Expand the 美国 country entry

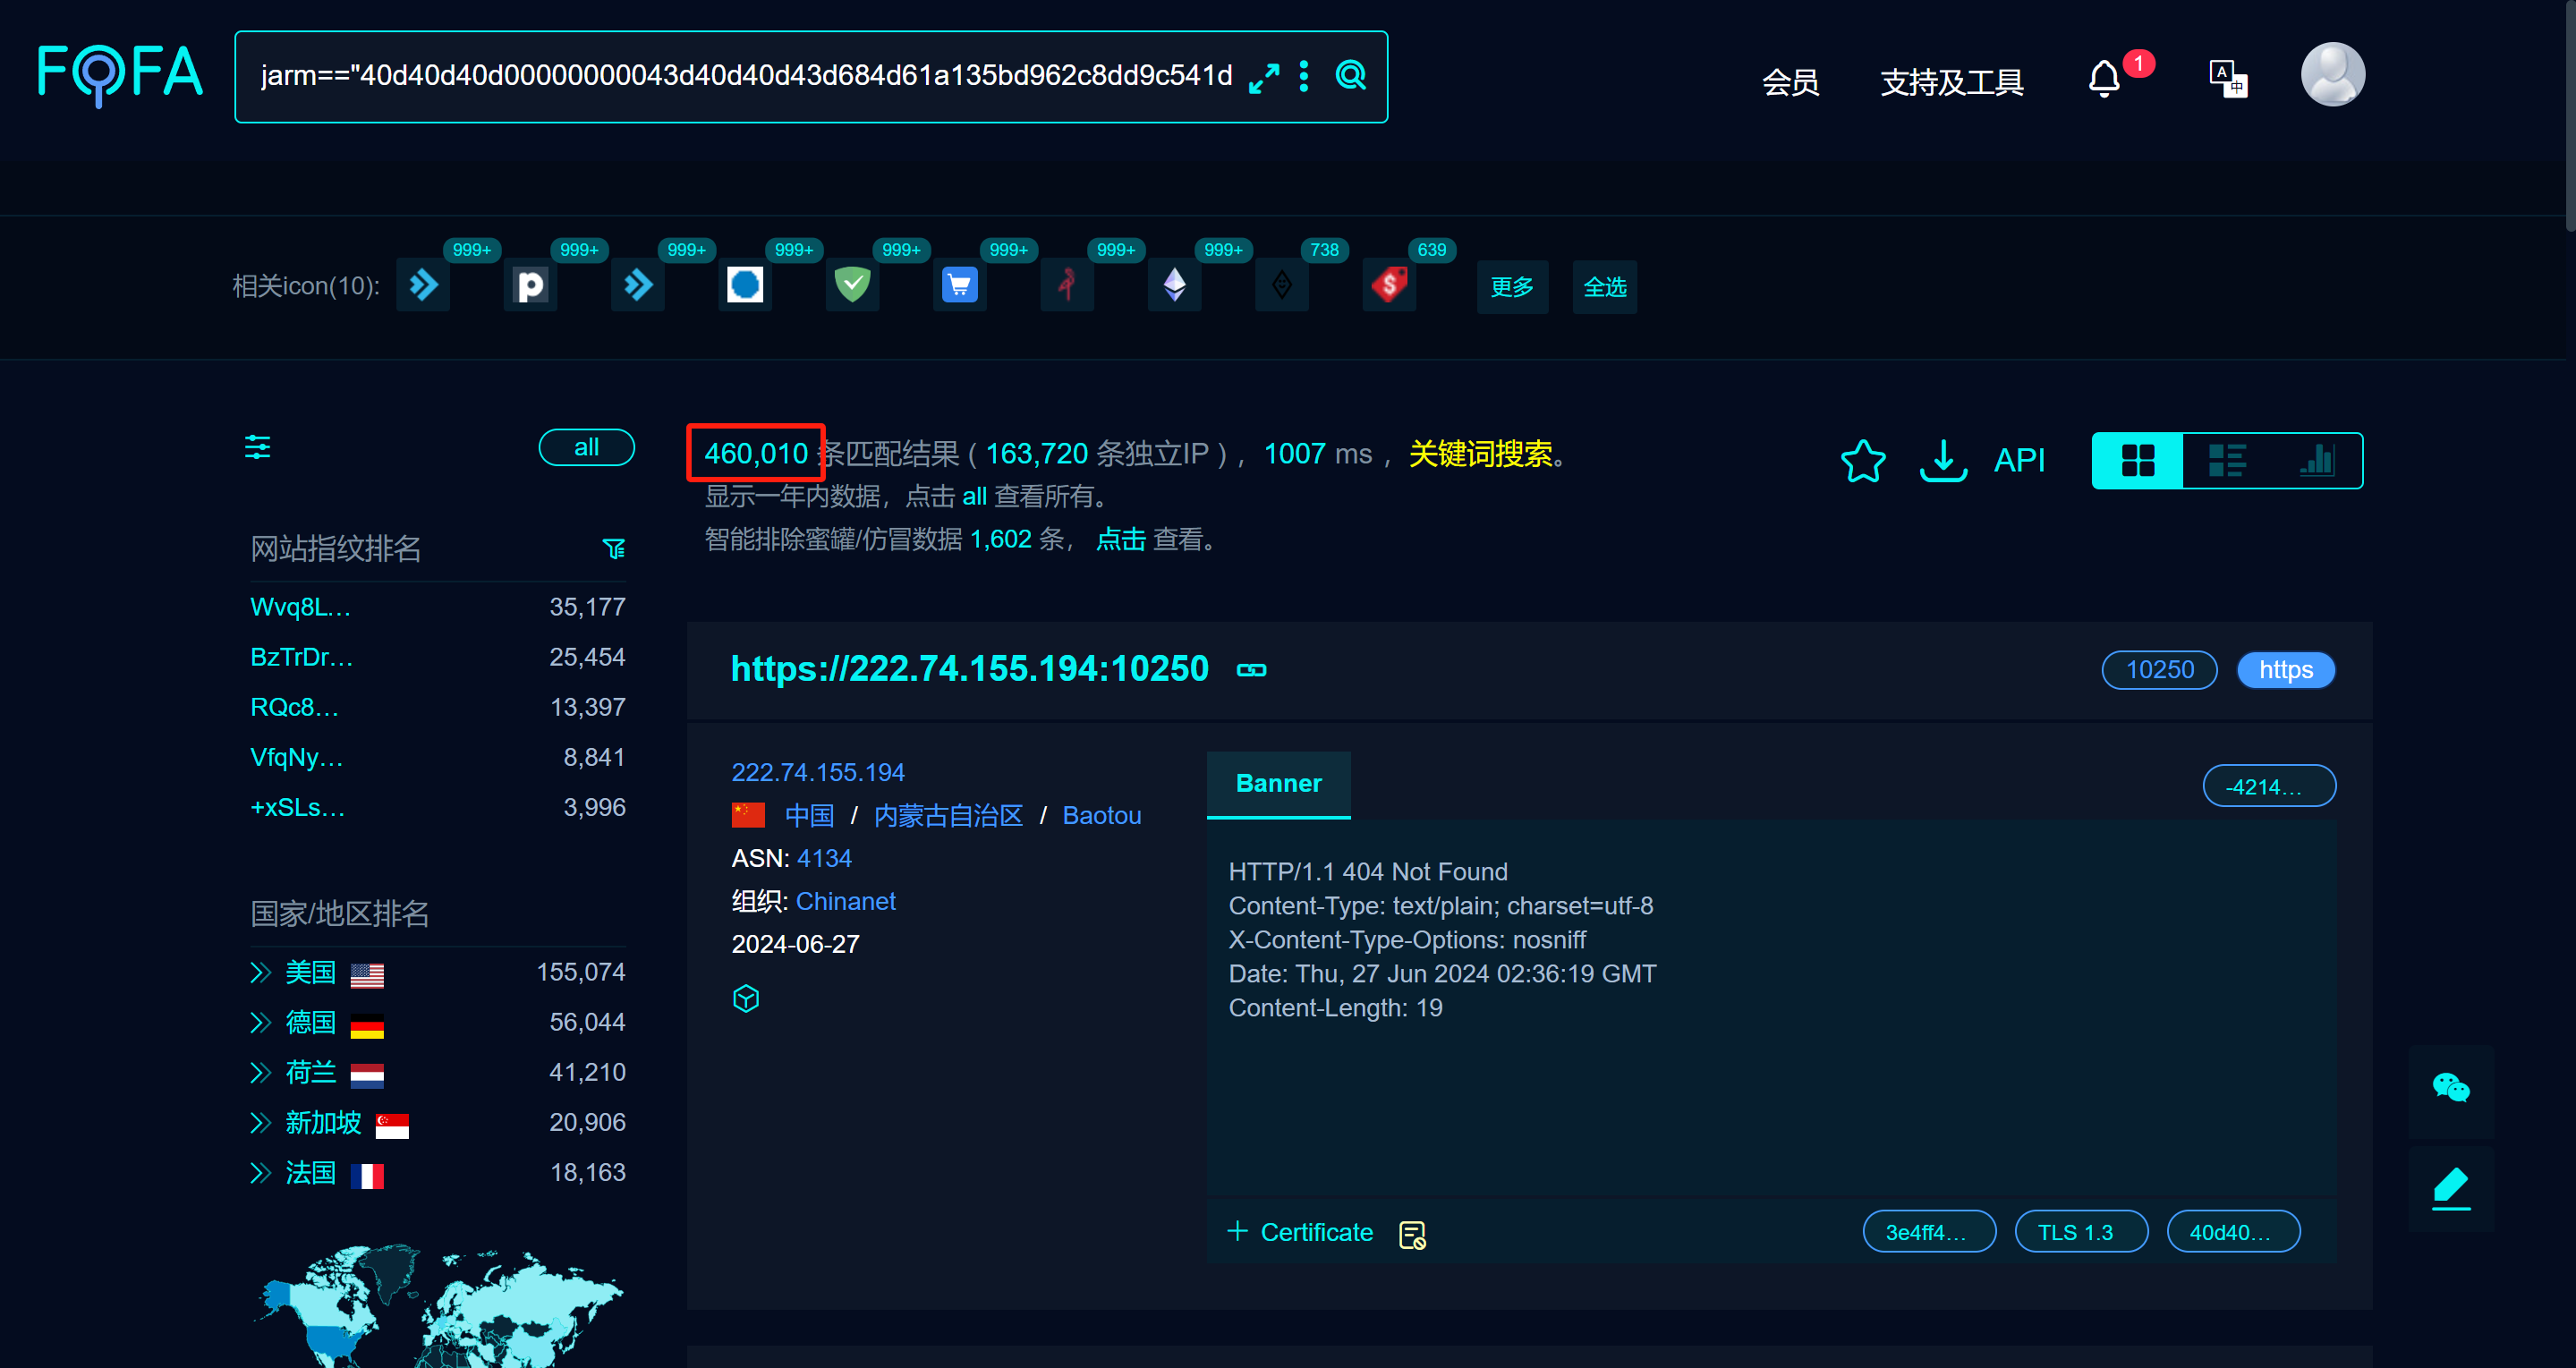click(260, 973)
